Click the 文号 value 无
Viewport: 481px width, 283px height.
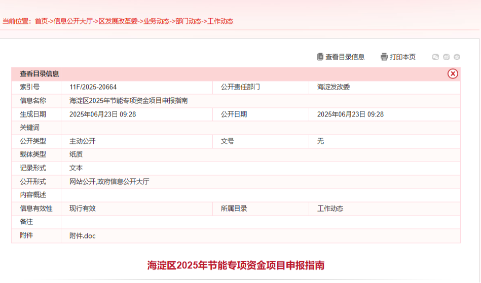tap(320, 141)
